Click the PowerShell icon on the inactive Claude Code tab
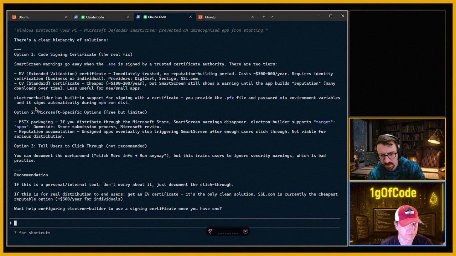The width and height of the screenshot is (456, 256). (x=76, y=17)
